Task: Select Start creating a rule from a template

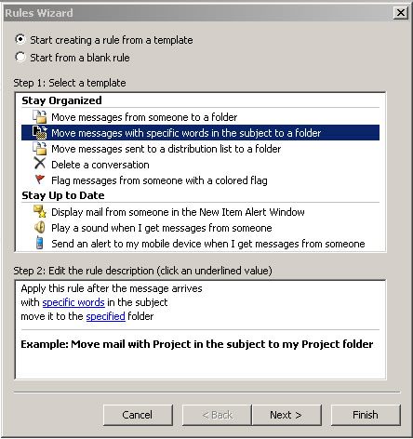Action: pos(104,40)
